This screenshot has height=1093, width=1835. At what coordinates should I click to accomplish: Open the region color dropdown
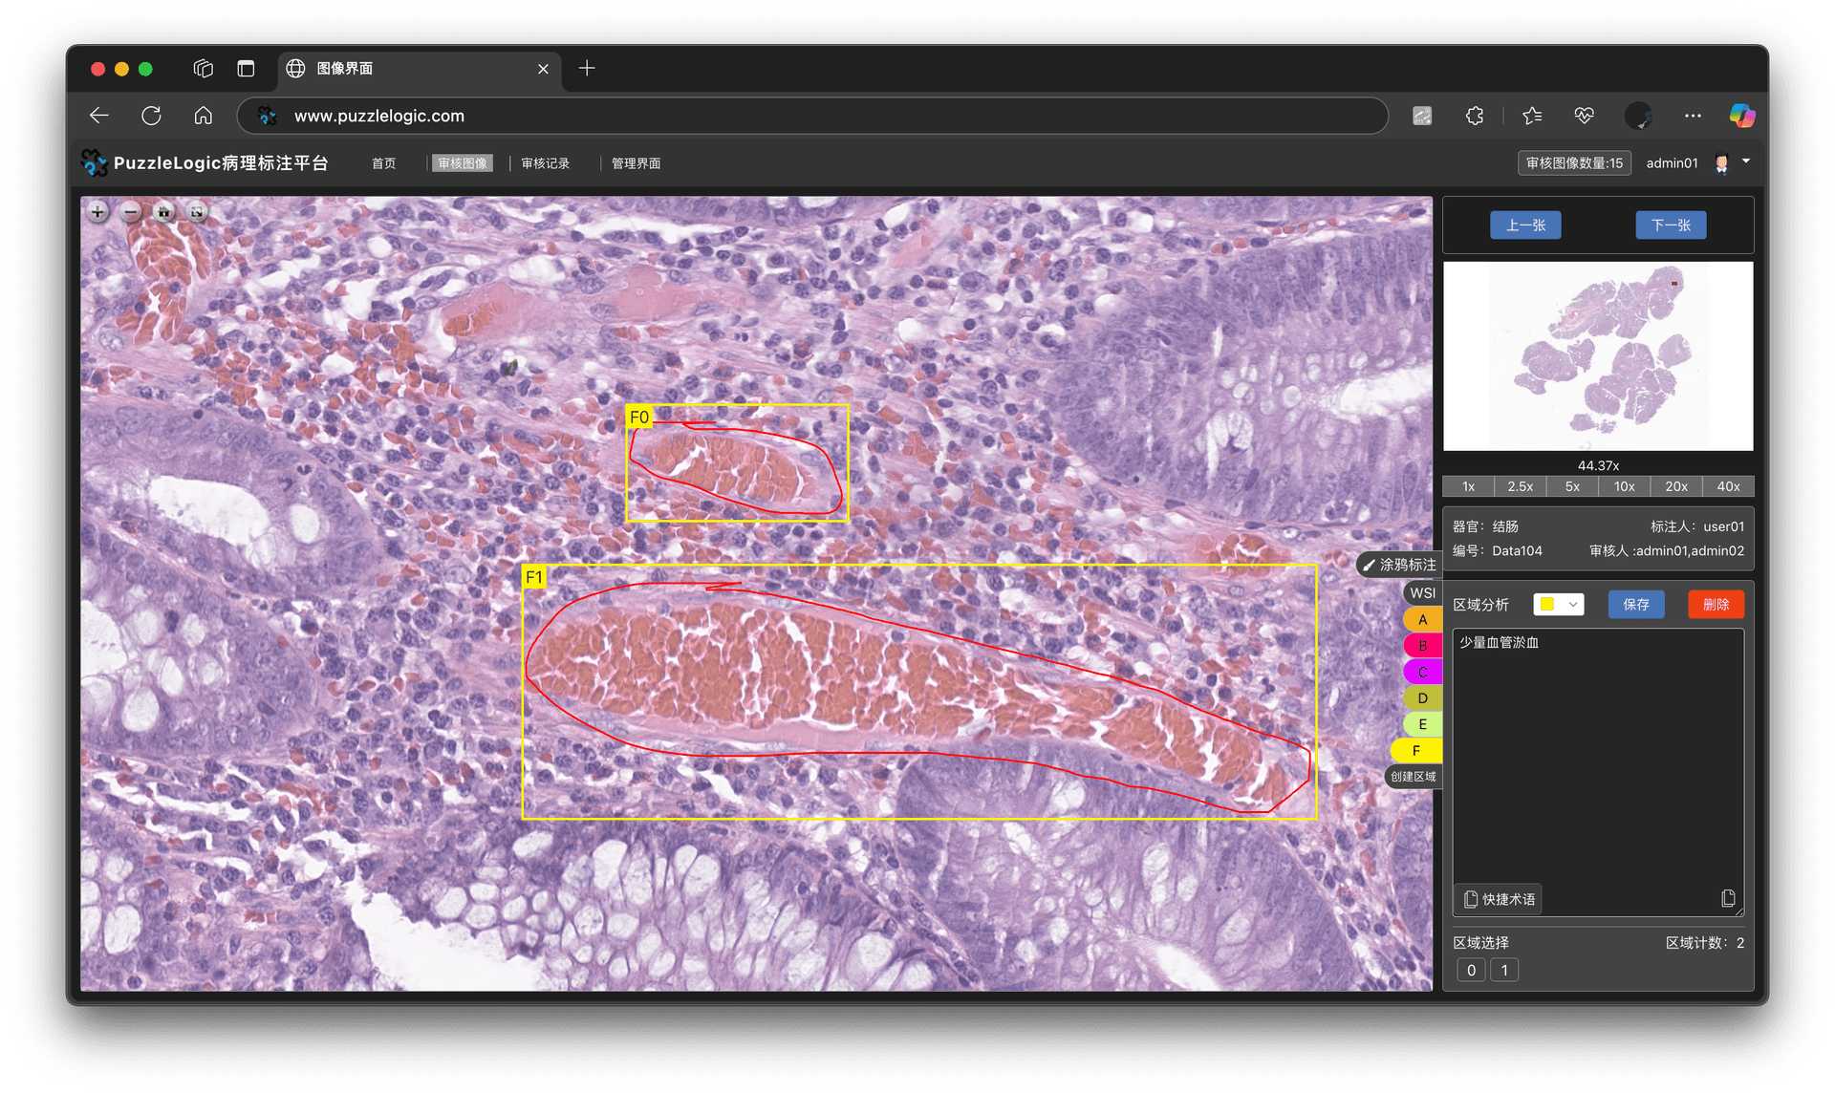pos(1558,604)
